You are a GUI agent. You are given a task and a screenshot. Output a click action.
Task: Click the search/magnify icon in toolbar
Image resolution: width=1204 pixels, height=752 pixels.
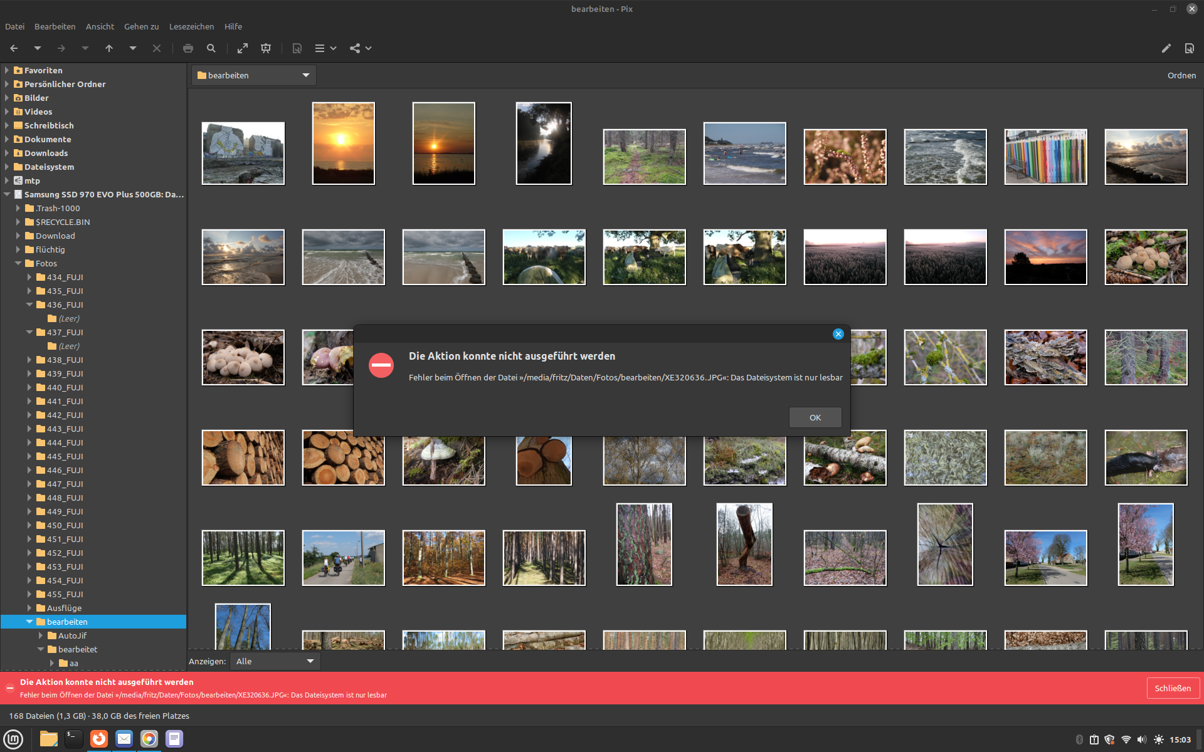pos(211,48)
